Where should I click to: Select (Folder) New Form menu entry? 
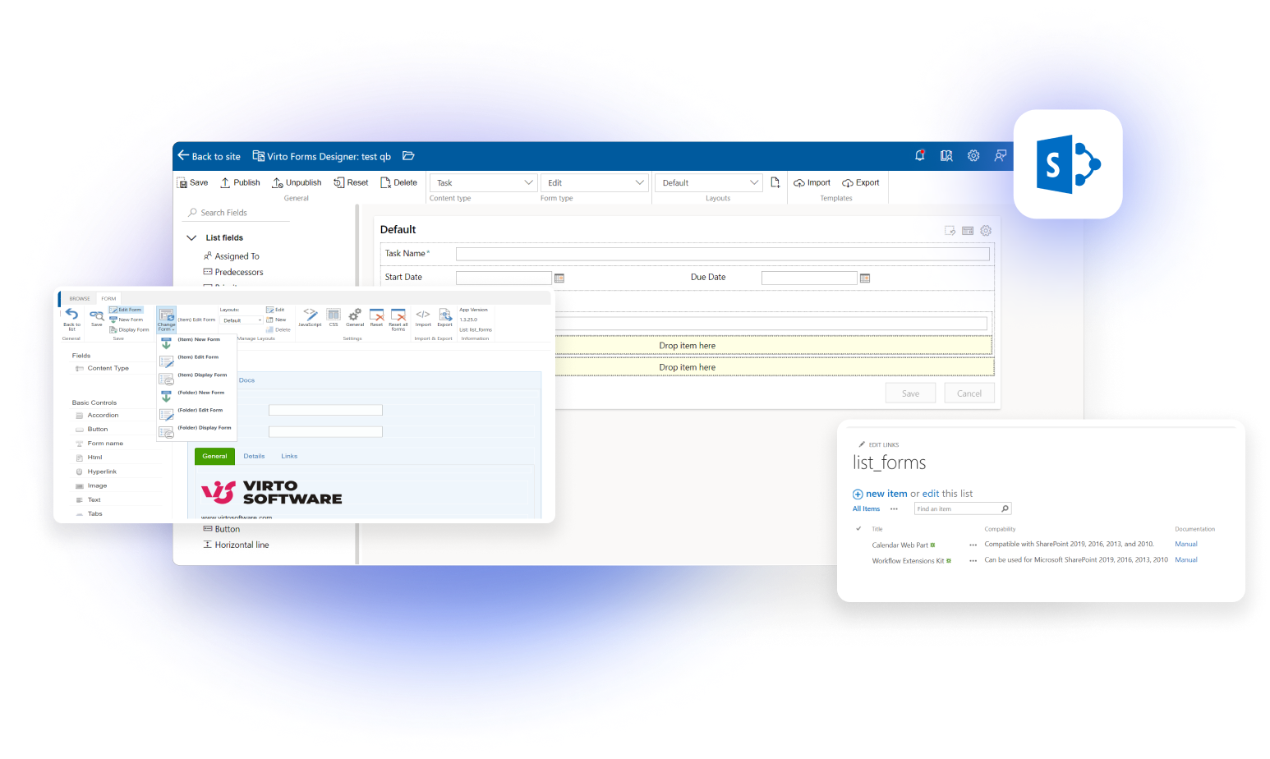[x=200, y=393]
